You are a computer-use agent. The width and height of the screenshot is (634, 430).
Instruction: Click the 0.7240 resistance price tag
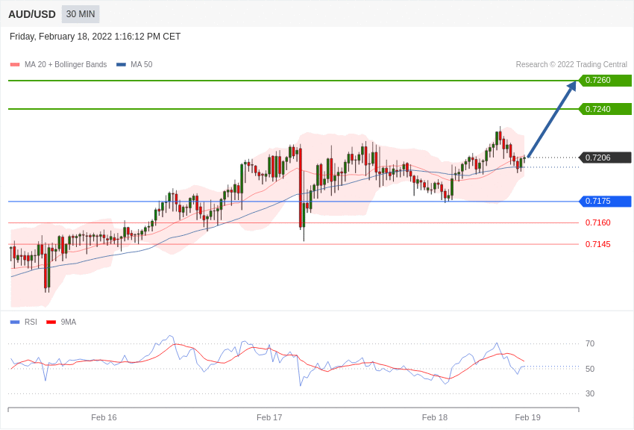pyautogui.click(x=606, y=109)
